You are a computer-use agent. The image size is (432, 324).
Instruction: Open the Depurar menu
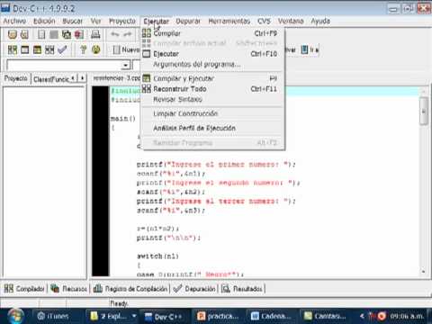click(x=188, y=21)
